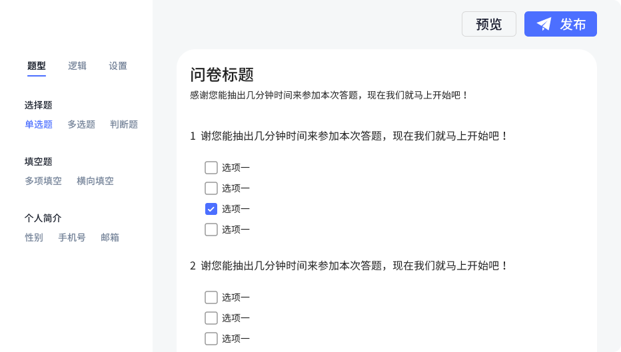The height and width of the screenshot is (352, 621).
Task: Check the first option checkbox in question 1
Action: [211, 168]
